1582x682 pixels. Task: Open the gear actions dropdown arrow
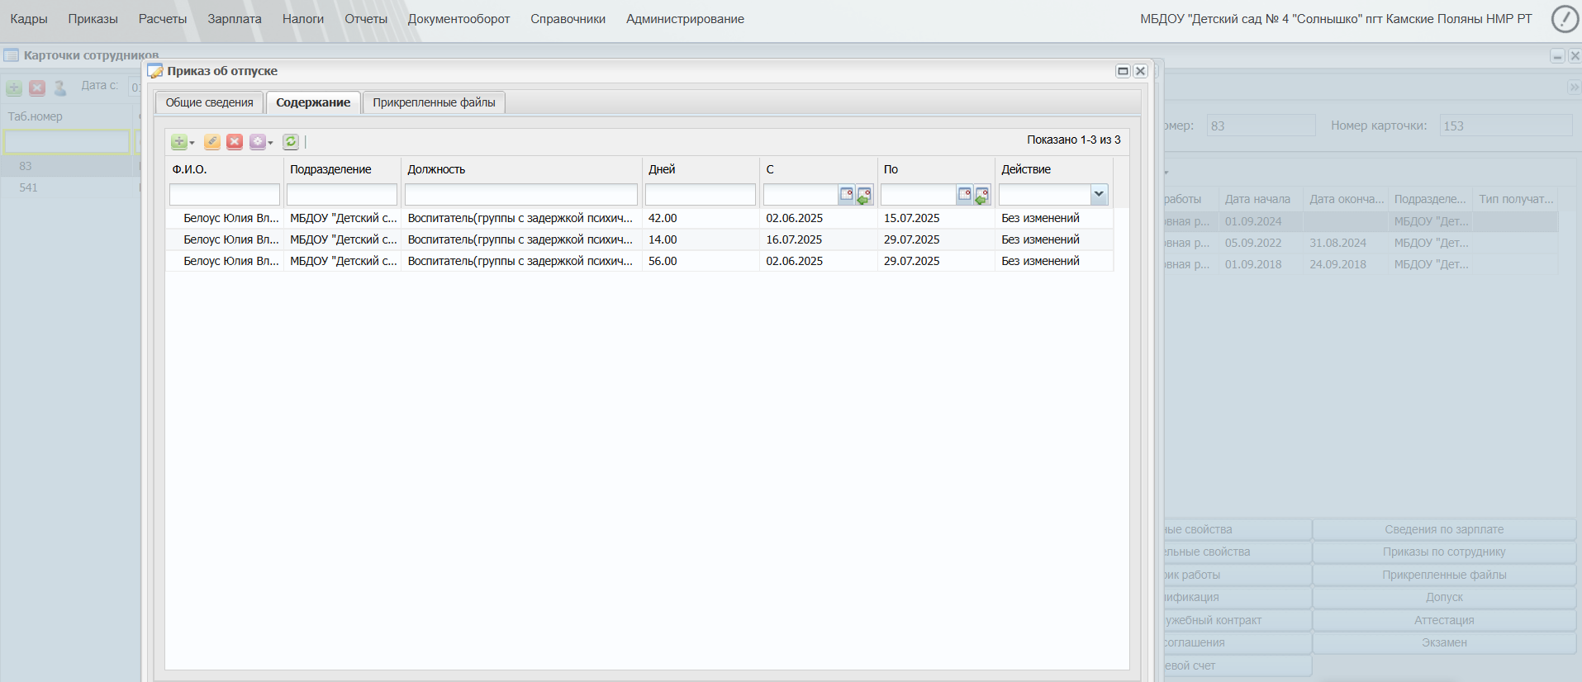(270, 143)
